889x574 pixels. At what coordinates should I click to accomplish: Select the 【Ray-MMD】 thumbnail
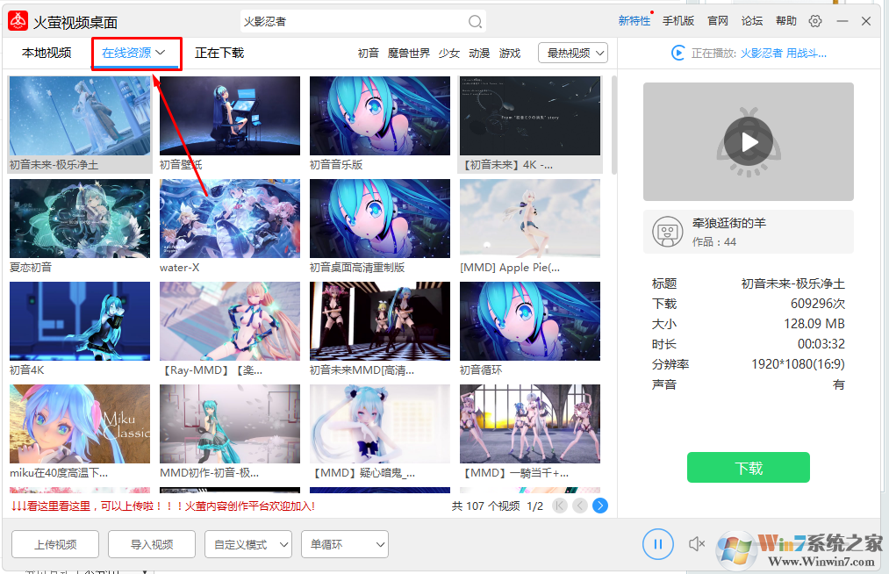[230, 321]
